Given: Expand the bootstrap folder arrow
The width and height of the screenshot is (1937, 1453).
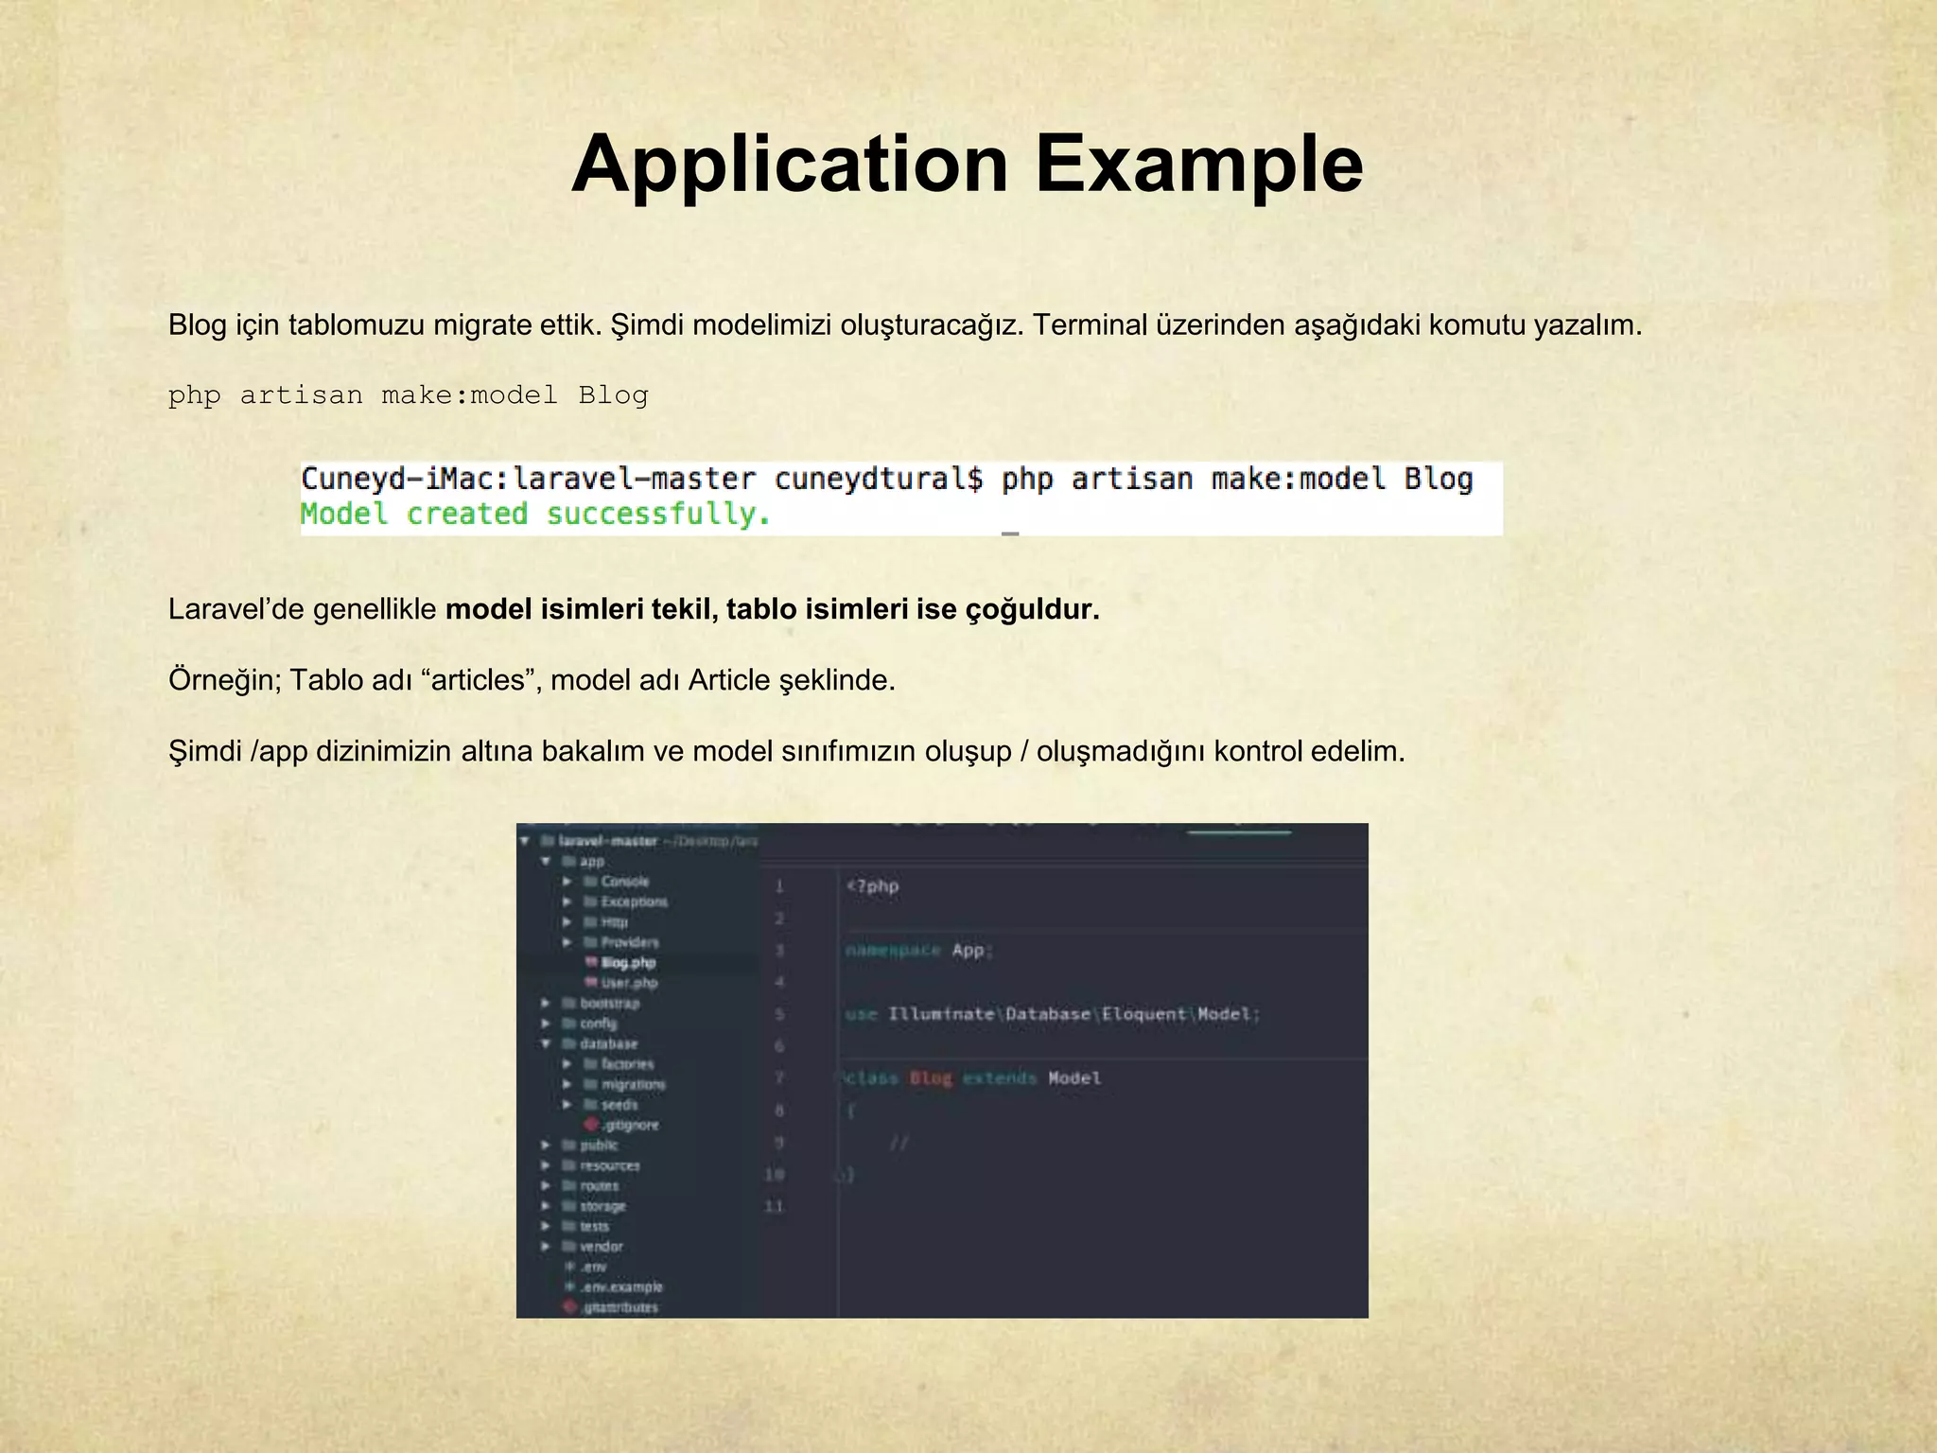Looking at the screenshot, I should (546, 1003).
